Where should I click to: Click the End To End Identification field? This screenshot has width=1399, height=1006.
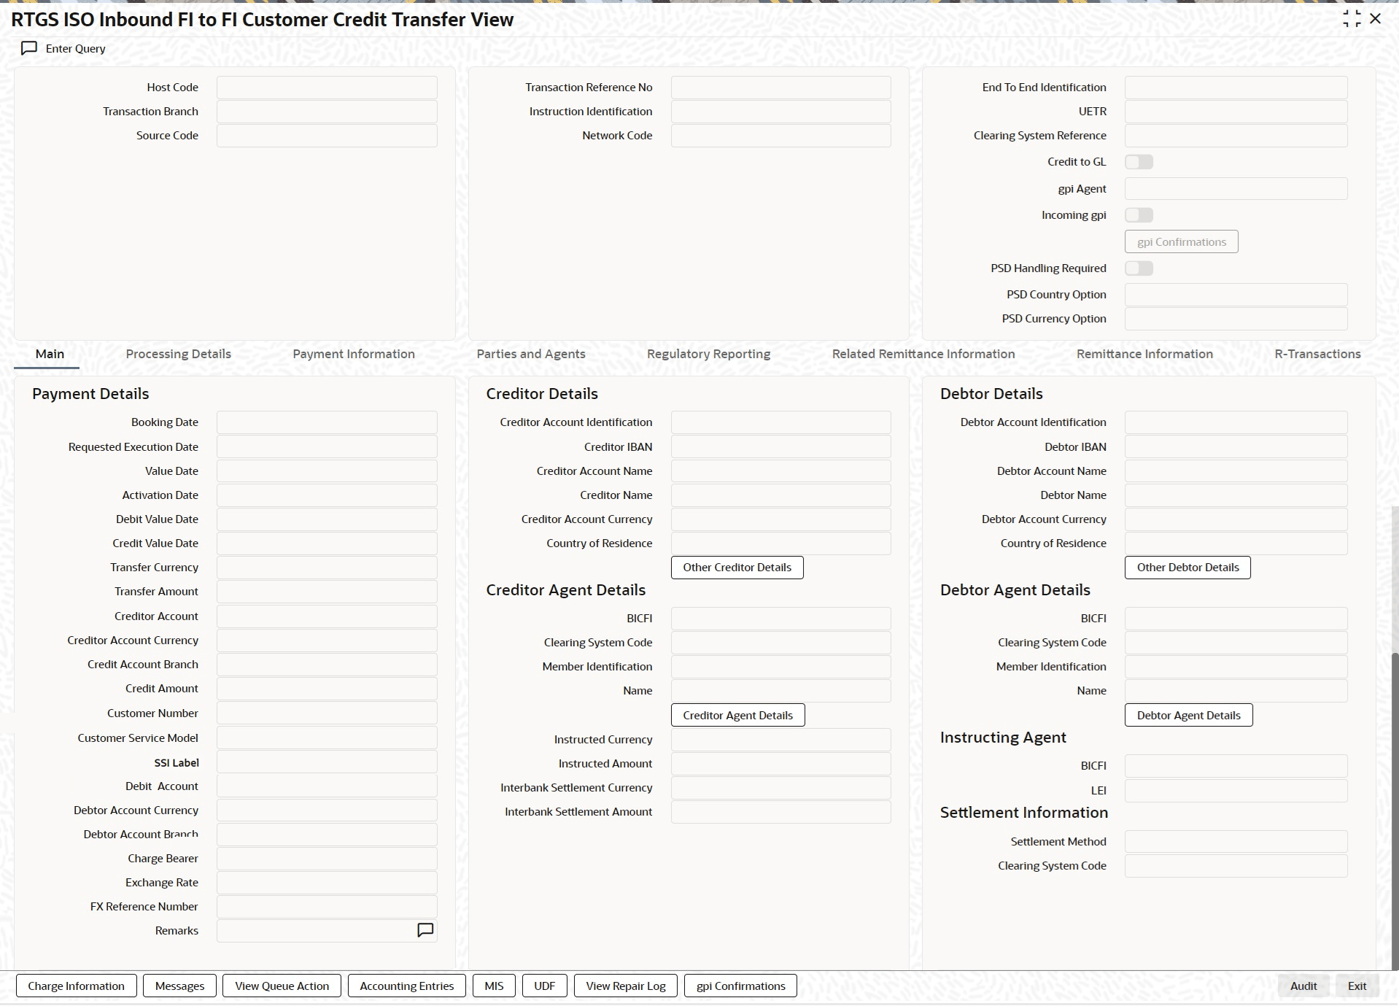[1236, 88]
